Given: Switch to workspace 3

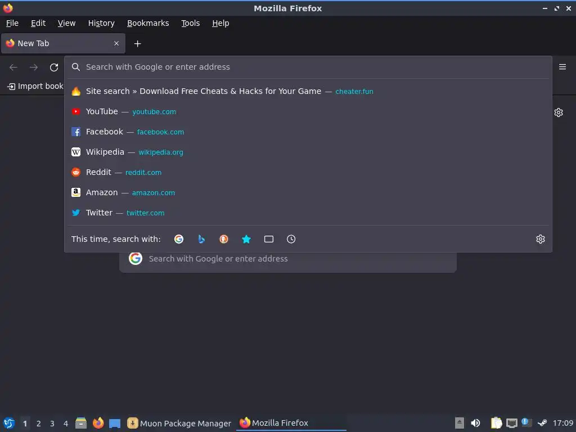Looking at the screenshot, I should [52, 424].
